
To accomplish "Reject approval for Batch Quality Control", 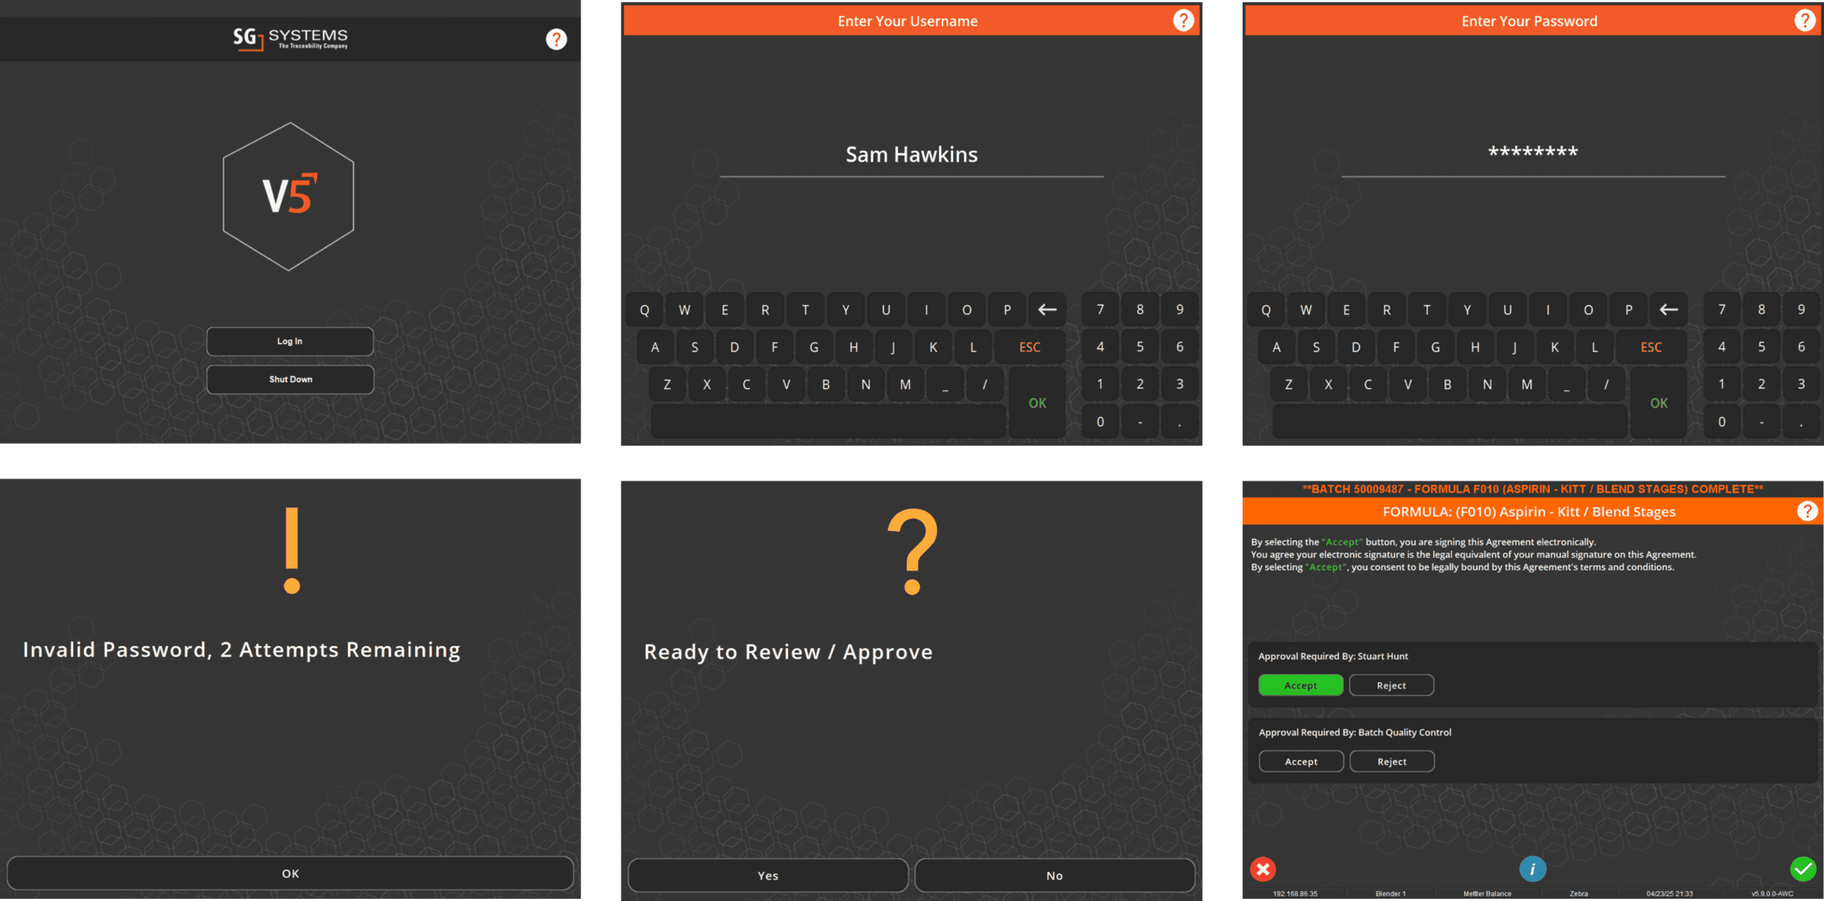I will coord(1391,761).
